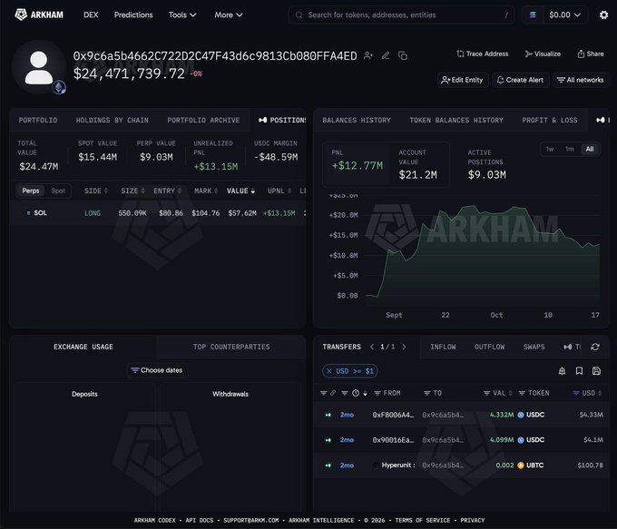Click the wallet network icon beside $0.00
Image resolution: width=617 pixels, height=529 pixels.
533,15
